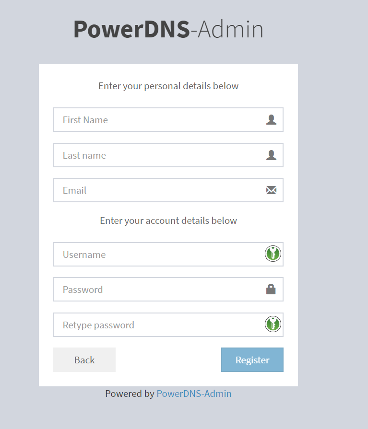Click the padlock icon in Password field

click(271, 289)
